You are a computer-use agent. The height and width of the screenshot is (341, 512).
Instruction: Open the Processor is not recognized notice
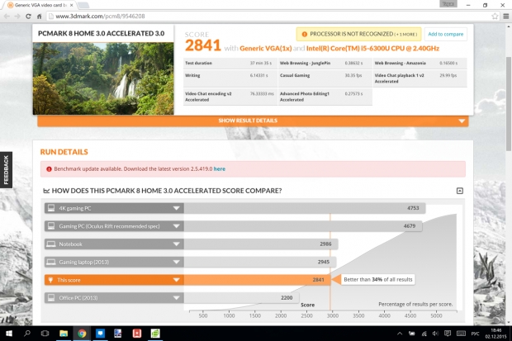click(x=358, y=34)
